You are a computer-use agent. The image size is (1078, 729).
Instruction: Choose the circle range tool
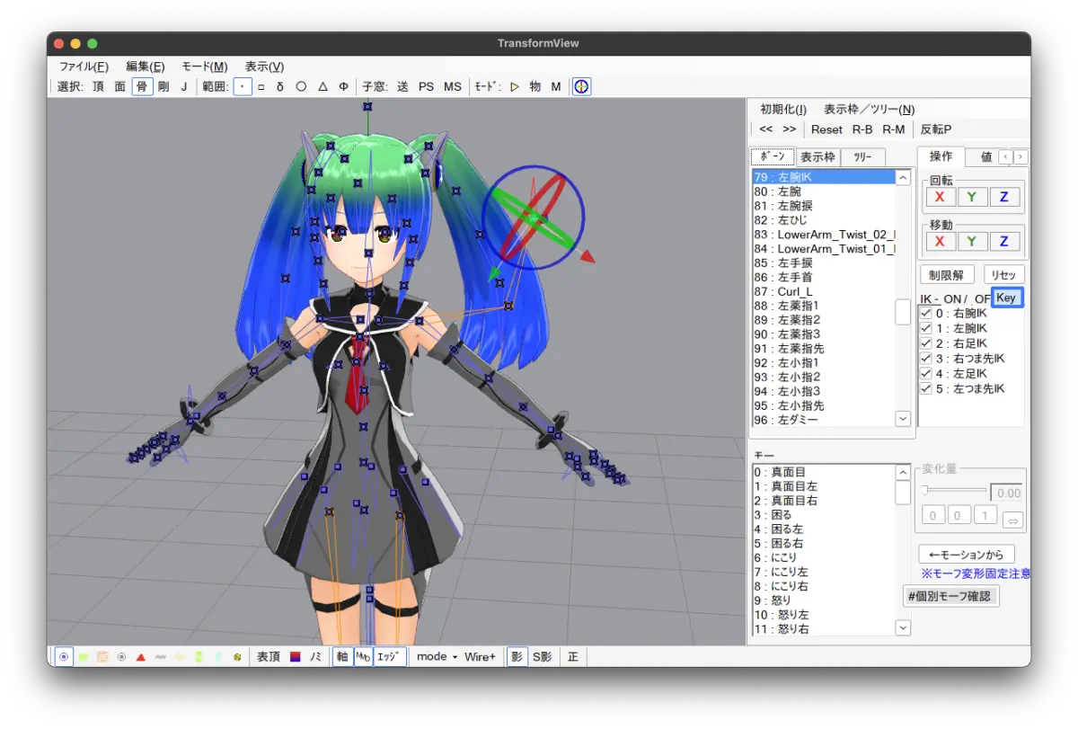(x=301, y=86)
